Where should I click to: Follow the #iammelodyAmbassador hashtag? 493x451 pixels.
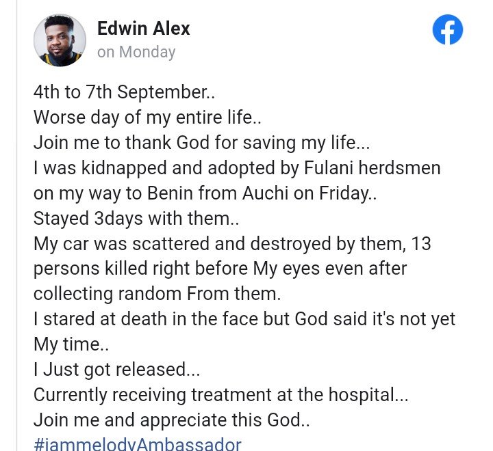pos(138,444)
